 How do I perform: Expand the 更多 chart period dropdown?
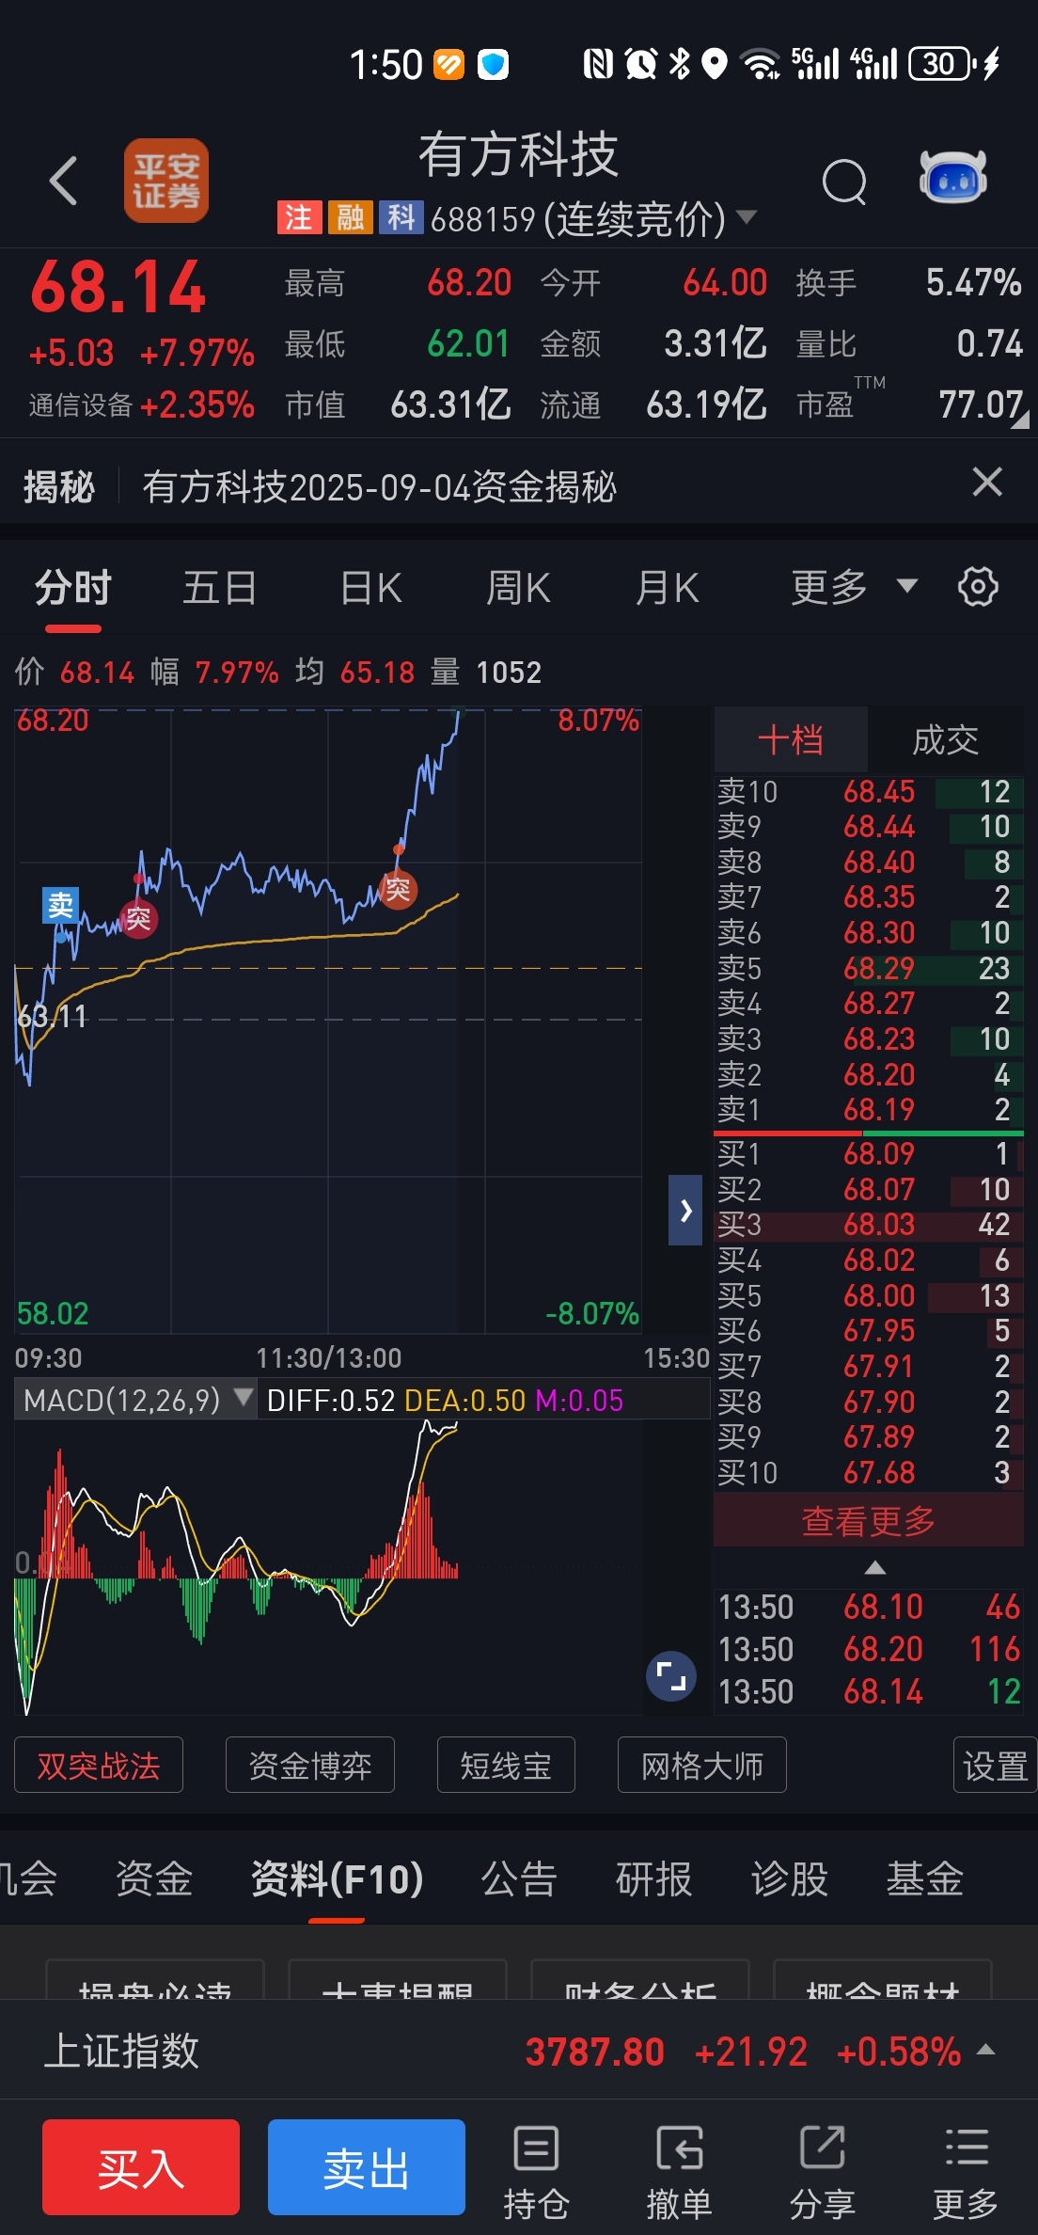click(854, 588)
